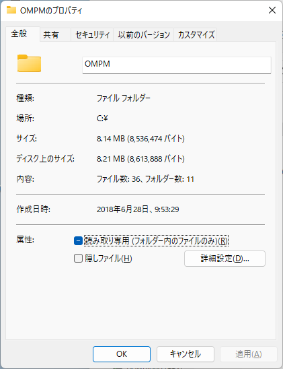Click the disk size value 8.21 MB
The height and width of the screenshot is (369, 283).
[140, 159]
